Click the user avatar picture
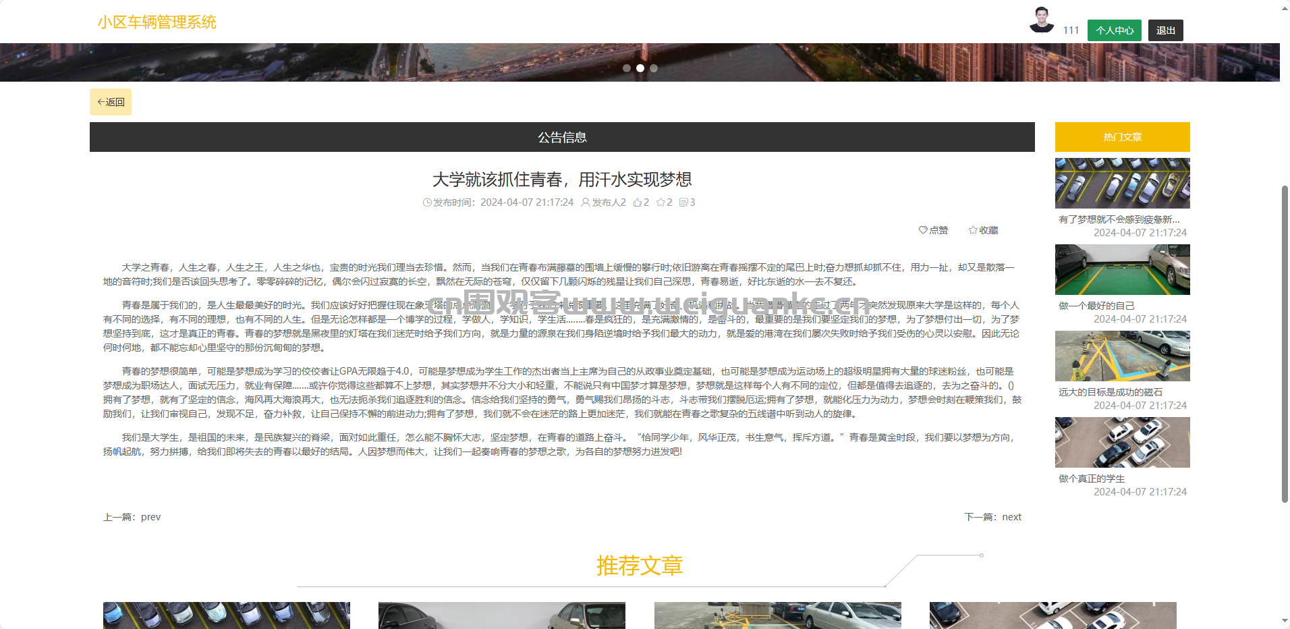This screenshot has height=629, width=1290. coord(1041,20)
